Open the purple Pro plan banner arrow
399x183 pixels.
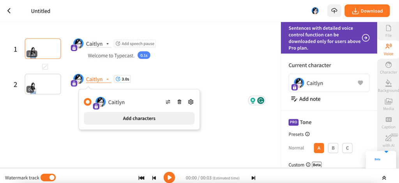(x=365, y=38)
